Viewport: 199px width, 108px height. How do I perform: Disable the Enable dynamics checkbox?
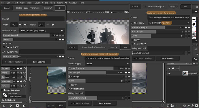[2, 90]
